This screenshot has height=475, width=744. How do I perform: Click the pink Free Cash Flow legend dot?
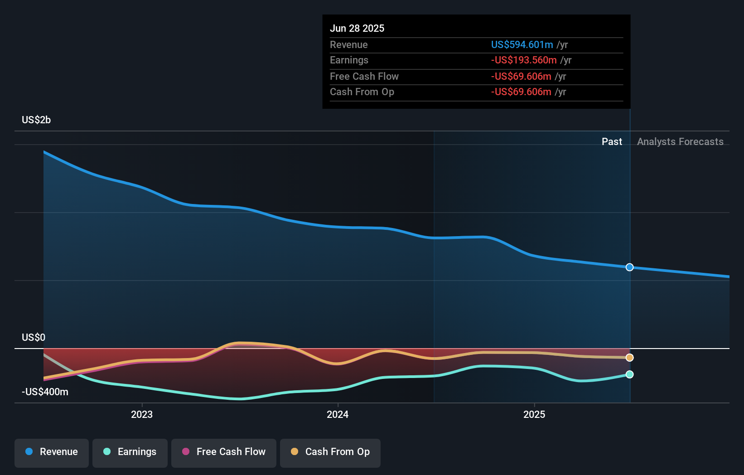pyautogui.click(x=186, y=451)
